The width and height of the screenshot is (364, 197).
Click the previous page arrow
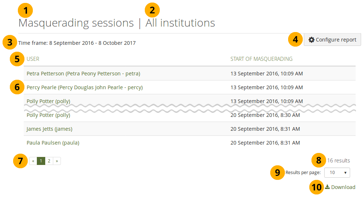33,161
